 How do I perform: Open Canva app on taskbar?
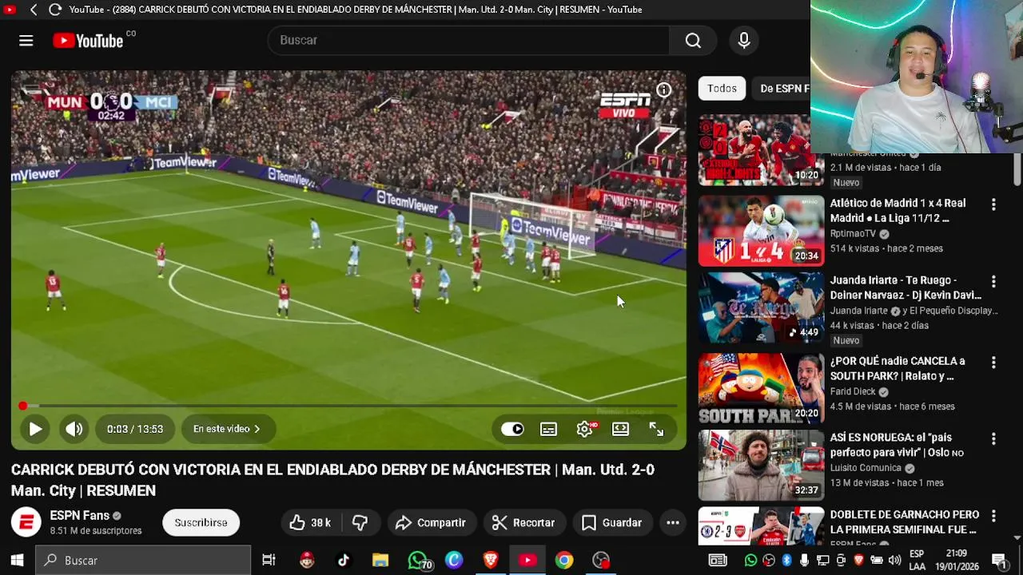[x=454, y=561]
